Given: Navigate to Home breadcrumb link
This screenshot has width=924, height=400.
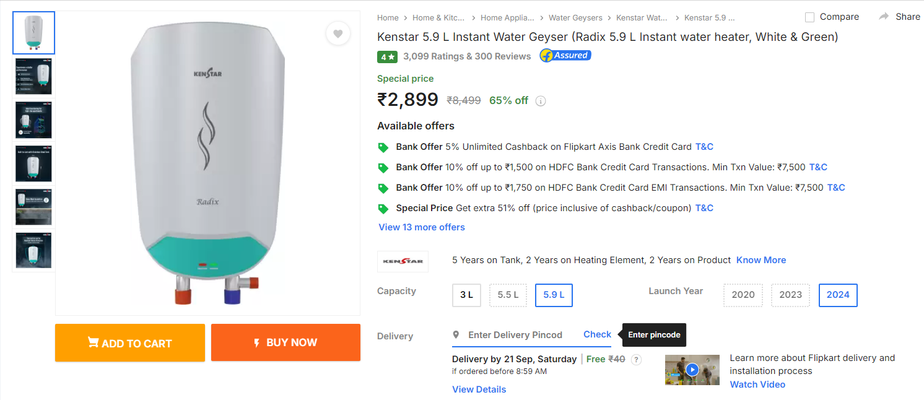Looking at the screenshot, I should 388,18.
